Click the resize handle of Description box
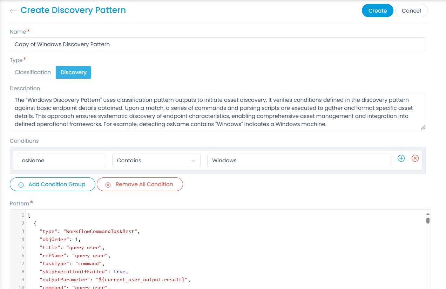 [423, 127]
